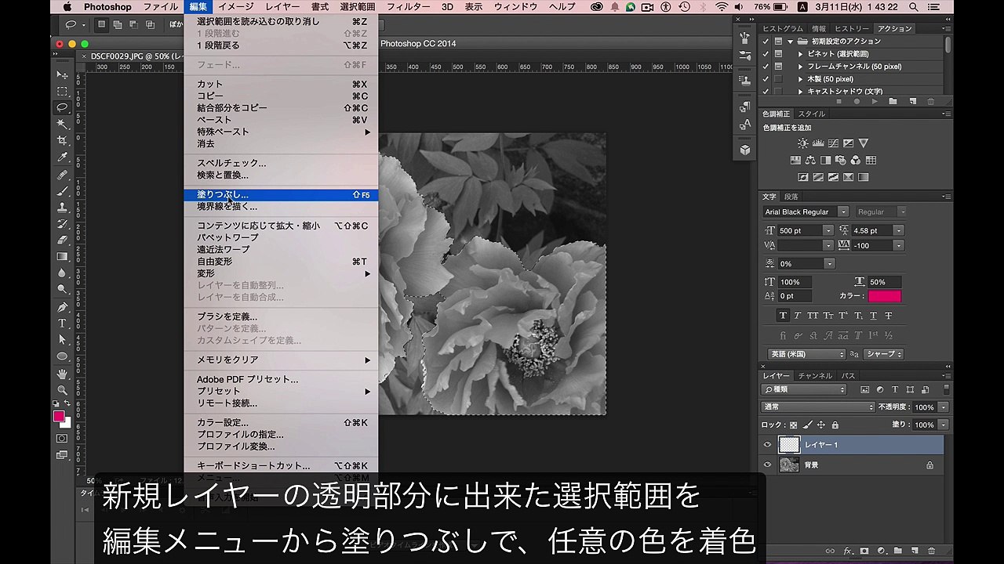This screenshot has width=1004, height=564.
Task: Switch to the ヒストリー tab
Action: [x=851, y=29]
